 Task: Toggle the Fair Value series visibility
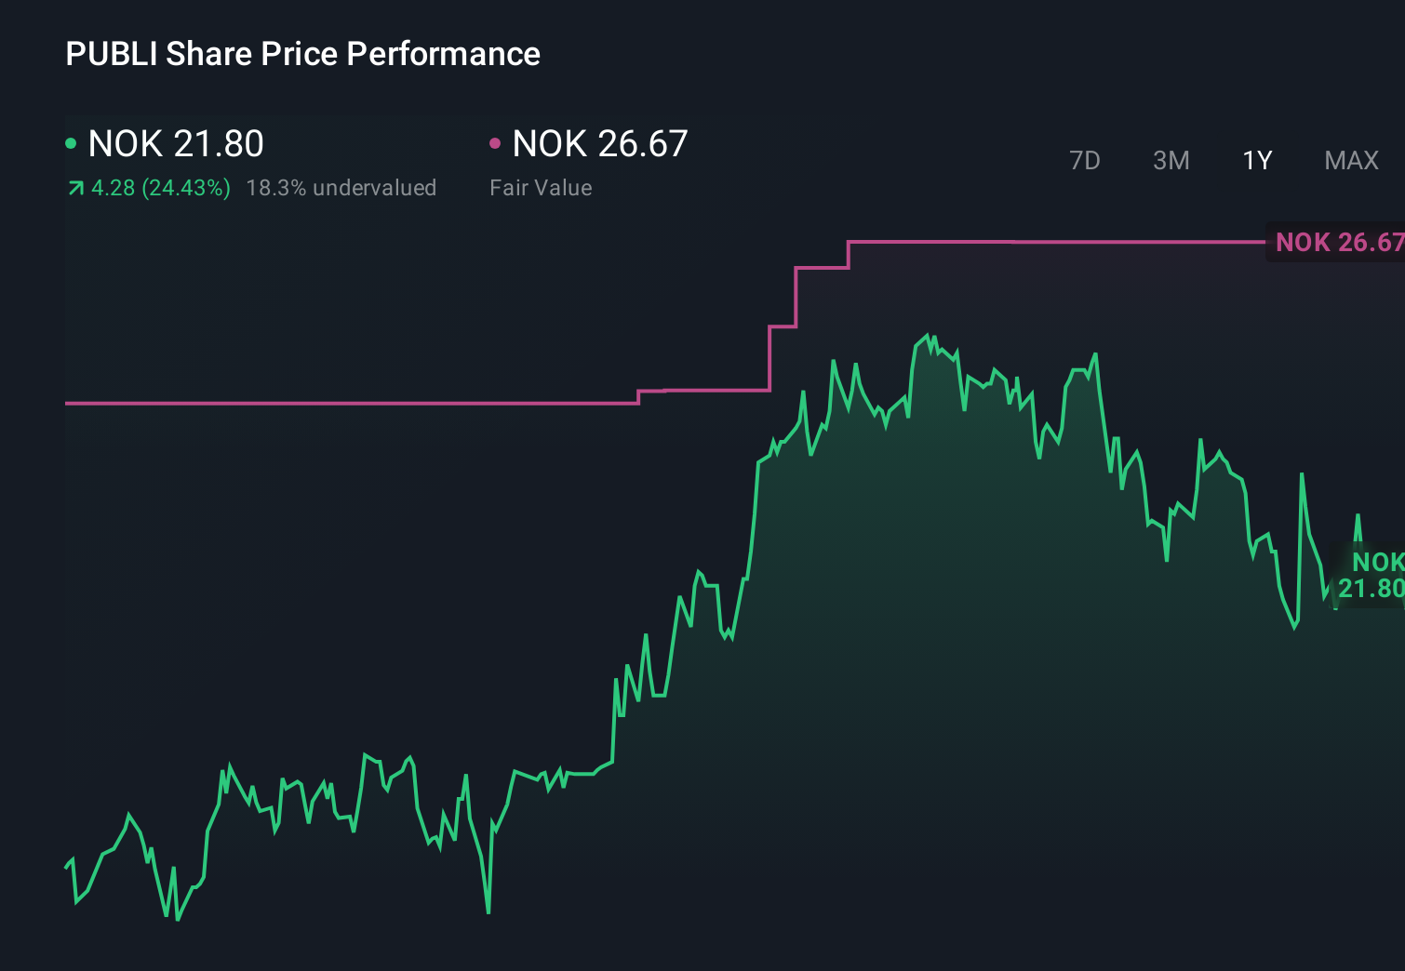click(600, 144)
